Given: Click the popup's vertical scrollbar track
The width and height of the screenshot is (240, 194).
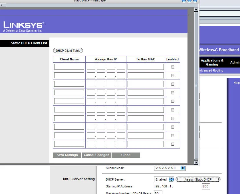Looking at the screenshot, I should pyautogui.click(x=196, y=114).
